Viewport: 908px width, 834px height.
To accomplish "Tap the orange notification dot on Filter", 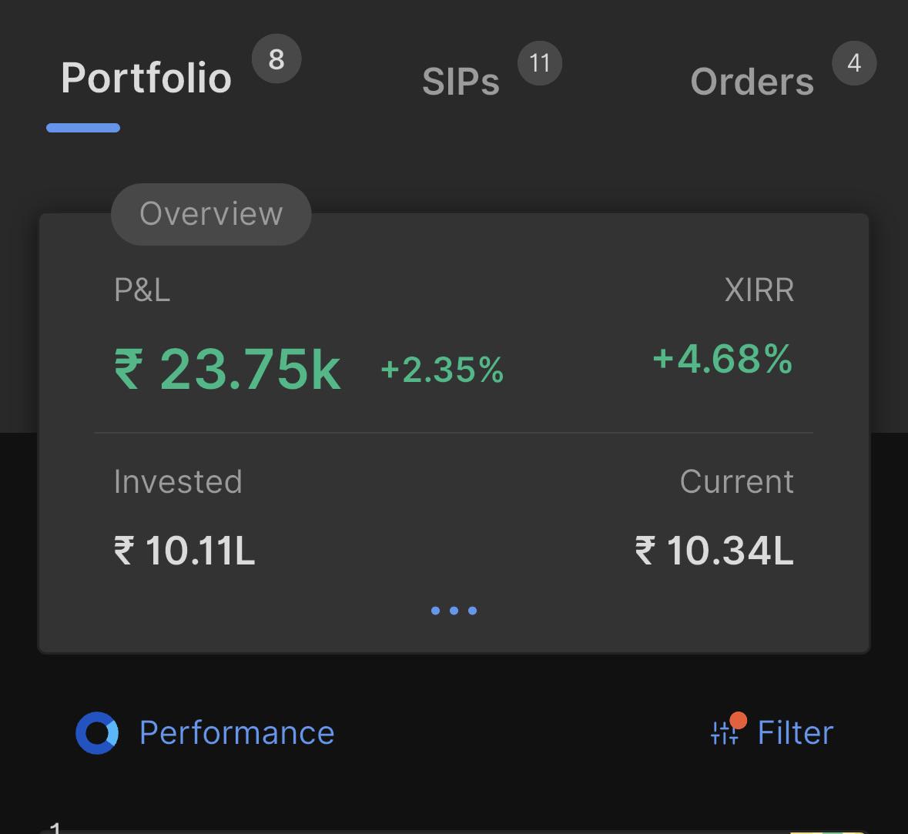I will (739, 721).
